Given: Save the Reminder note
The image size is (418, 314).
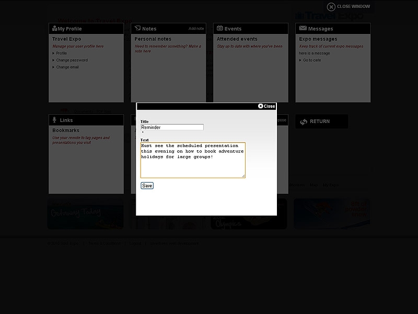Looking at the screenshot, I should point(147,186).
